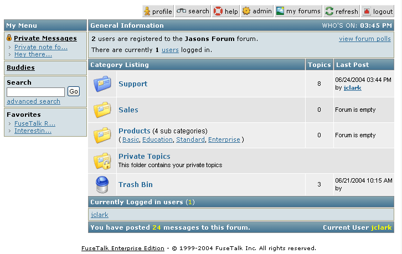This screenshot has height=254, width=402.
Task: Click the Trash Bin can icon
Action: tap(102, 184)
